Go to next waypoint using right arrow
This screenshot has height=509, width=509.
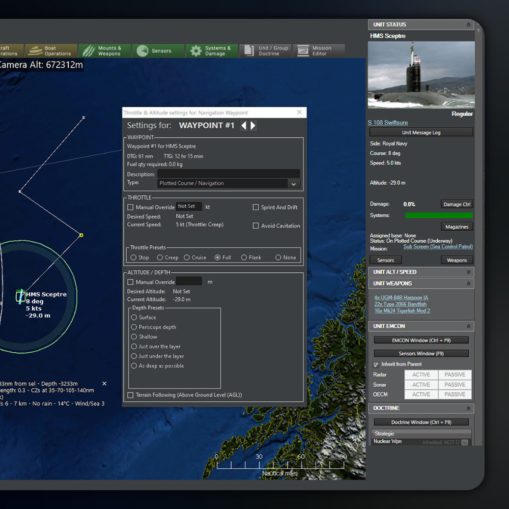click(253, 126)
